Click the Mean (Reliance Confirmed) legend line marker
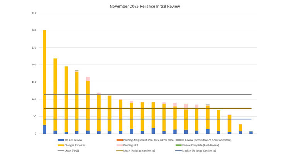This screenshot has height=154, width=290. [x=119, y=151]
